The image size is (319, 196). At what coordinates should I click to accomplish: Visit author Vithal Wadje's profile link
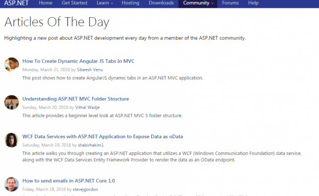[87, 107]
